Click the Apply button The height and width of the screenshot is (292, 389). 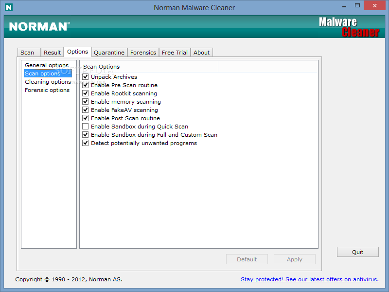pos(295,259)
